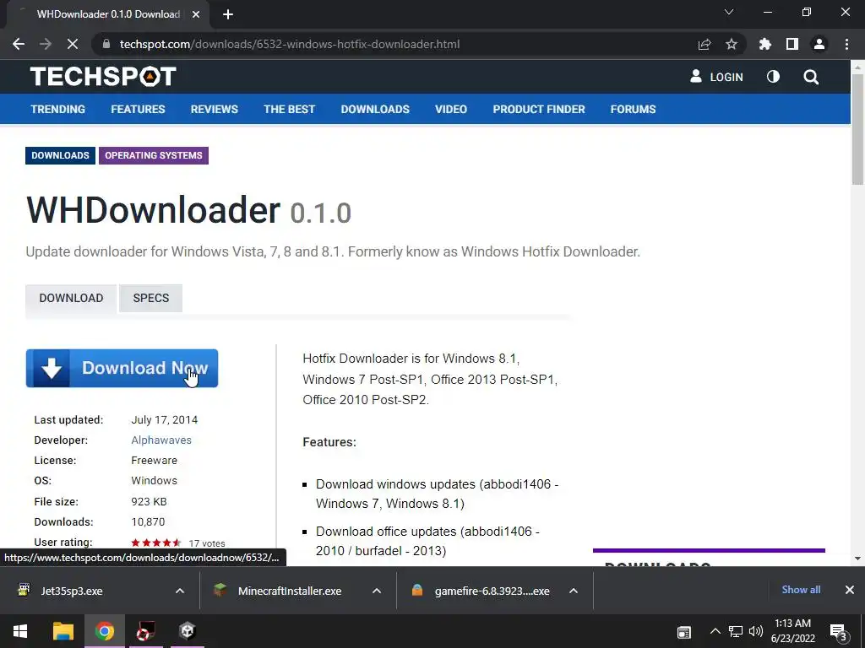Select the DOWNLOAD tab
This screenshot has height=648, width=865.
[71, 298]
